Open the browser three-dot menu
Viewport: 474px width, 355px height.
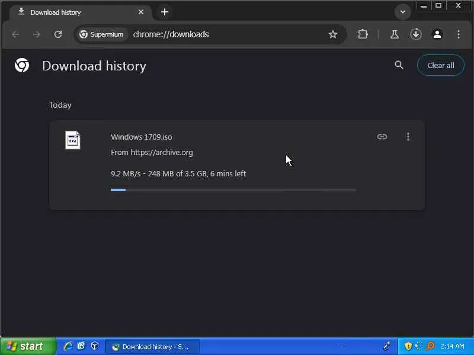point(459,34)
